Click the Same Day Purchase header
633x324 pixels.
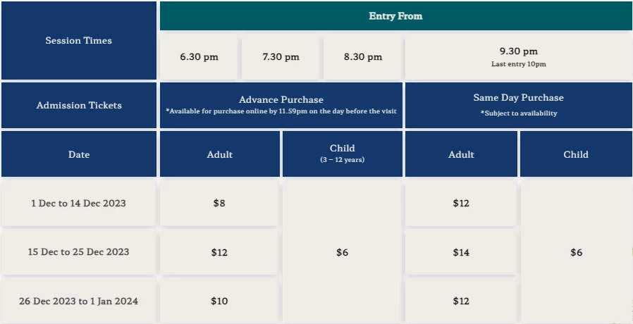point(519,106)
